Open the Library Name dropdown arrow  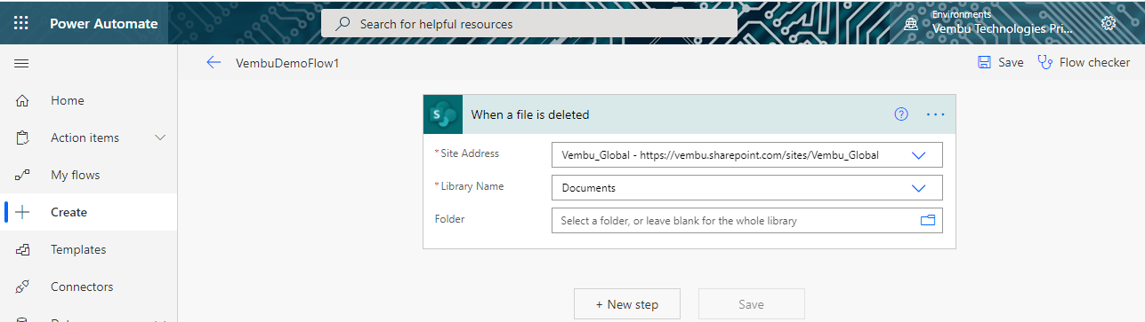(920, 188)
